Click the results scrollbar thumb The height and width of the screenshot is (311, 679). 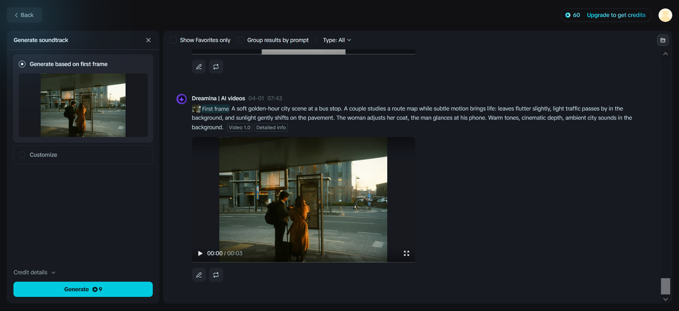[x=666, y=286]
